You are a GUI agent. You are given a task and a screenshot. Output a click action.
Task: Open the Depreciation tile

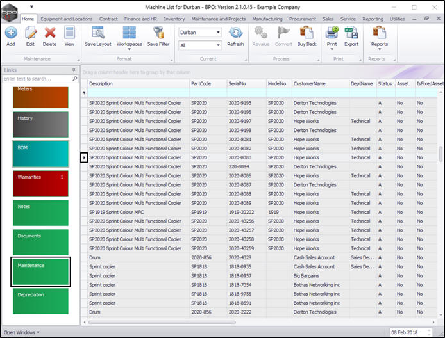pos(40,301)
